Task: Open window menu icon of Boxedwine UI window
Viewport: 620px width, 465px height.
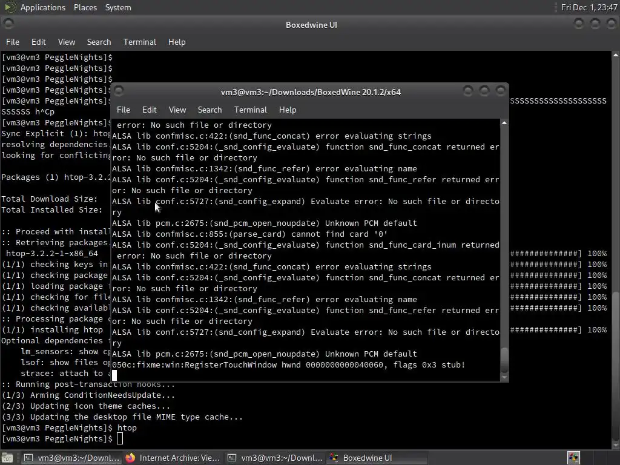Action: tap(8, 24)
